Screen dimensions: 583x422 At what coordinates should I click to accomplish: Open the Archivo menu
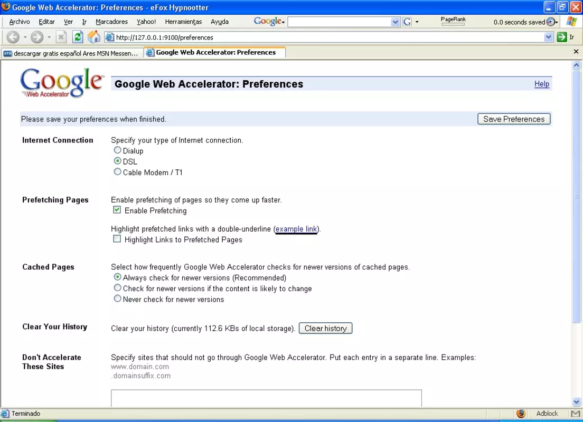pyautogui.click(x=20, y=22)
